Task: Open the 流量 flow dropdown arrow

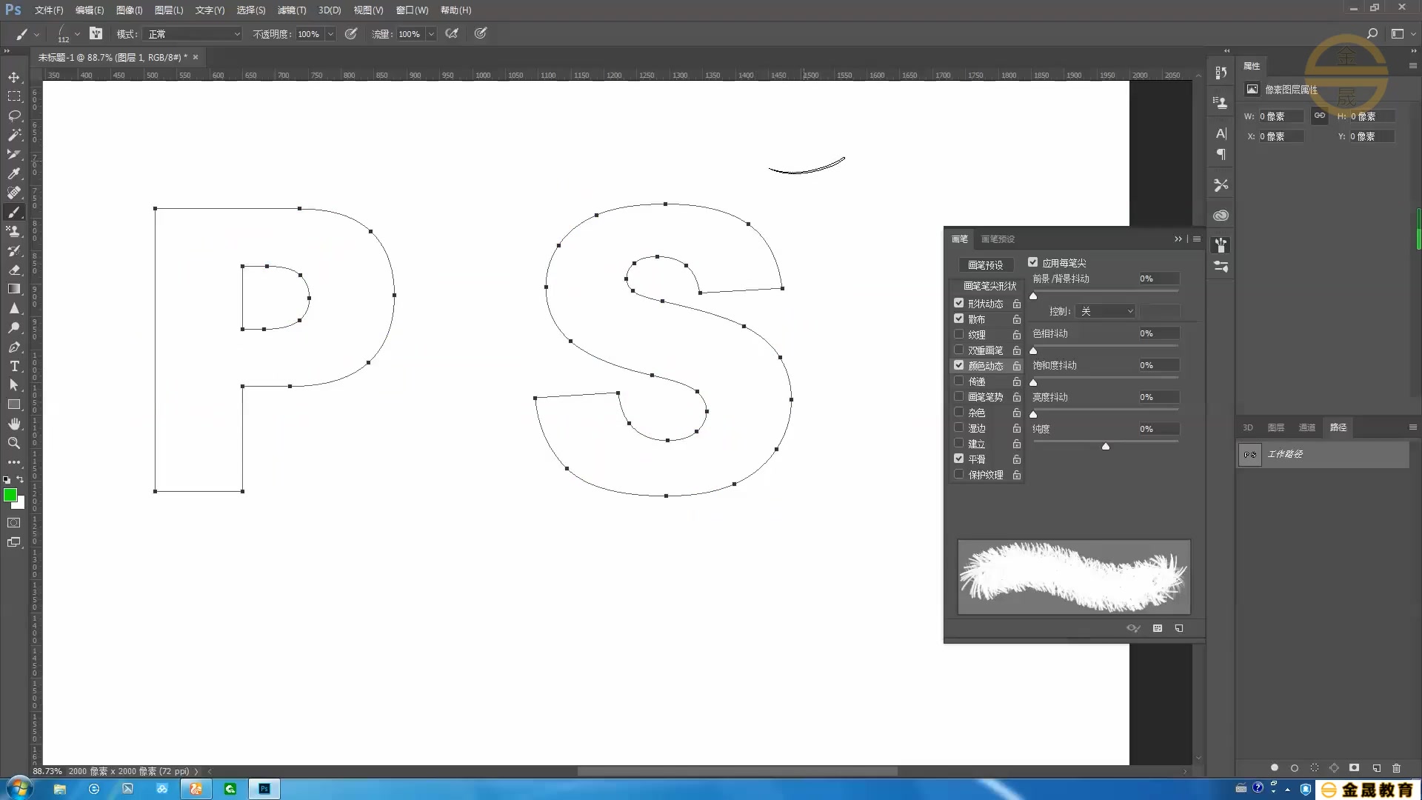Action: [431, 34]
